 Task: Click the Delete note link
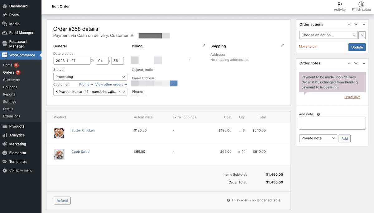pos(352,97)
